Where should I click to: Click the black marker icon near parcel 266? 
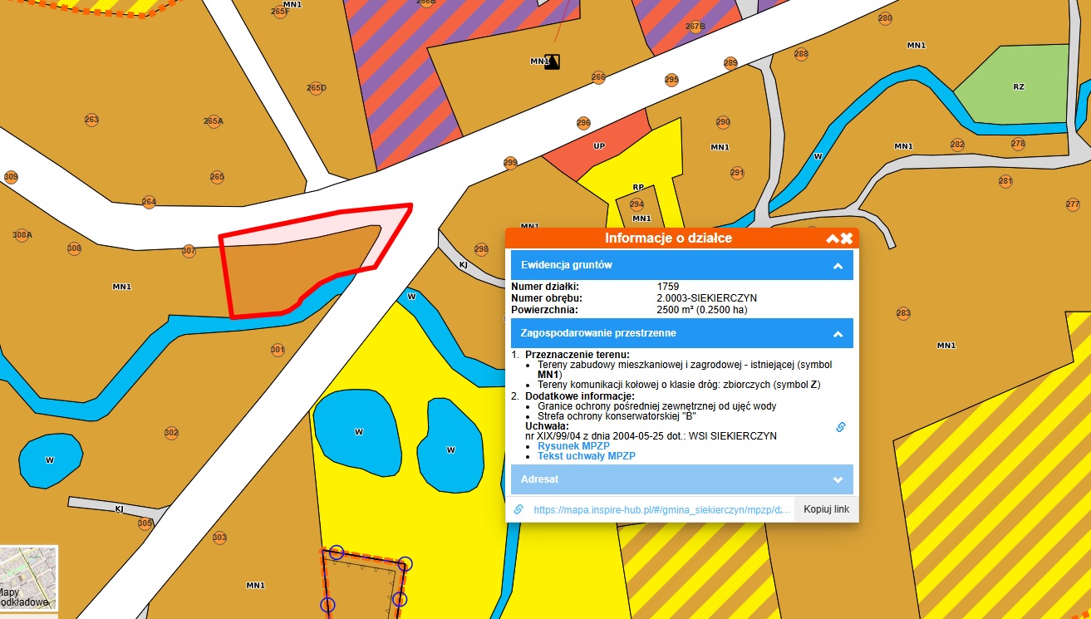pos(553,61)
